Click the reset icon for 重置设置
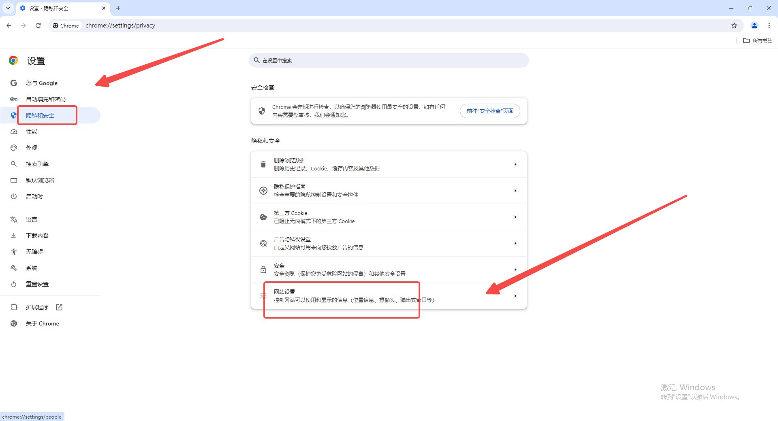Image resolution: width=778 pixels, height=421 pixels. pyautogui.click(x=14, y=284)
